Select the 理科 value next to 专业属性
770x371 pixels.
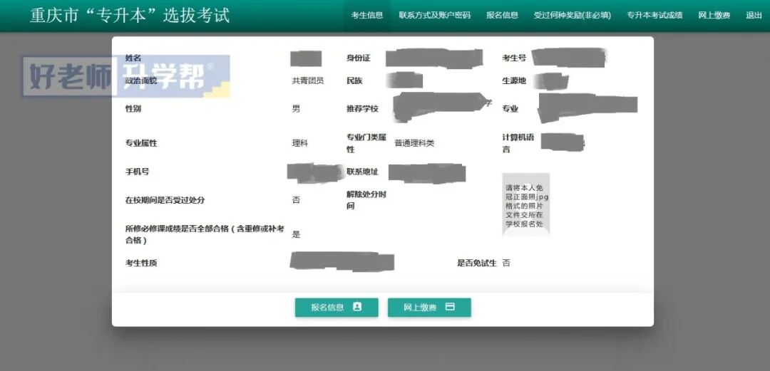coord(300,143)
